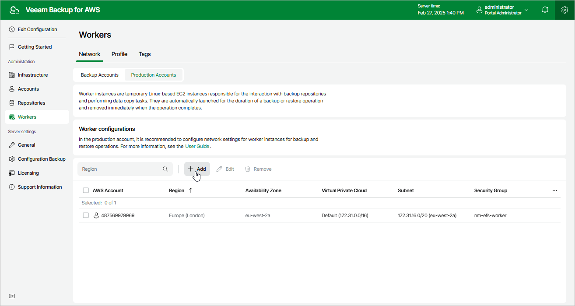Image resolution: width=575 pixels, height=306 pixels.
Task: Sort by Region column arrow
Action: click(x=191, y=190)
